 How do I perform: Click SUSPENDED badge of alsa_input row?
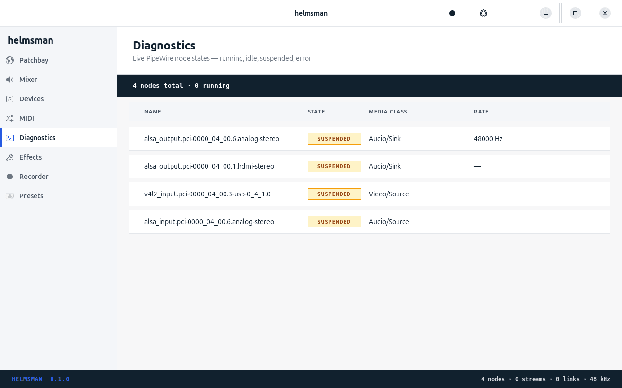coord(334,222)
